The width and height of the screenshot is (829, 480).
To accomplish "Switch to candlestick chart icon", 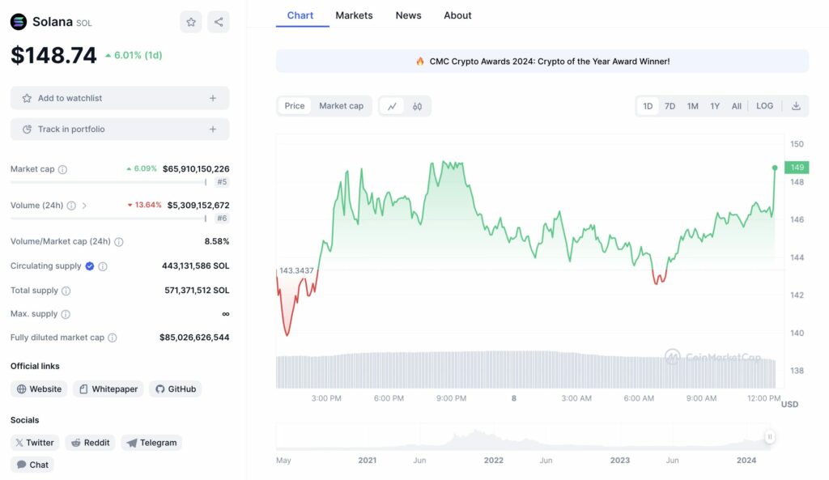I will point(417,106).
